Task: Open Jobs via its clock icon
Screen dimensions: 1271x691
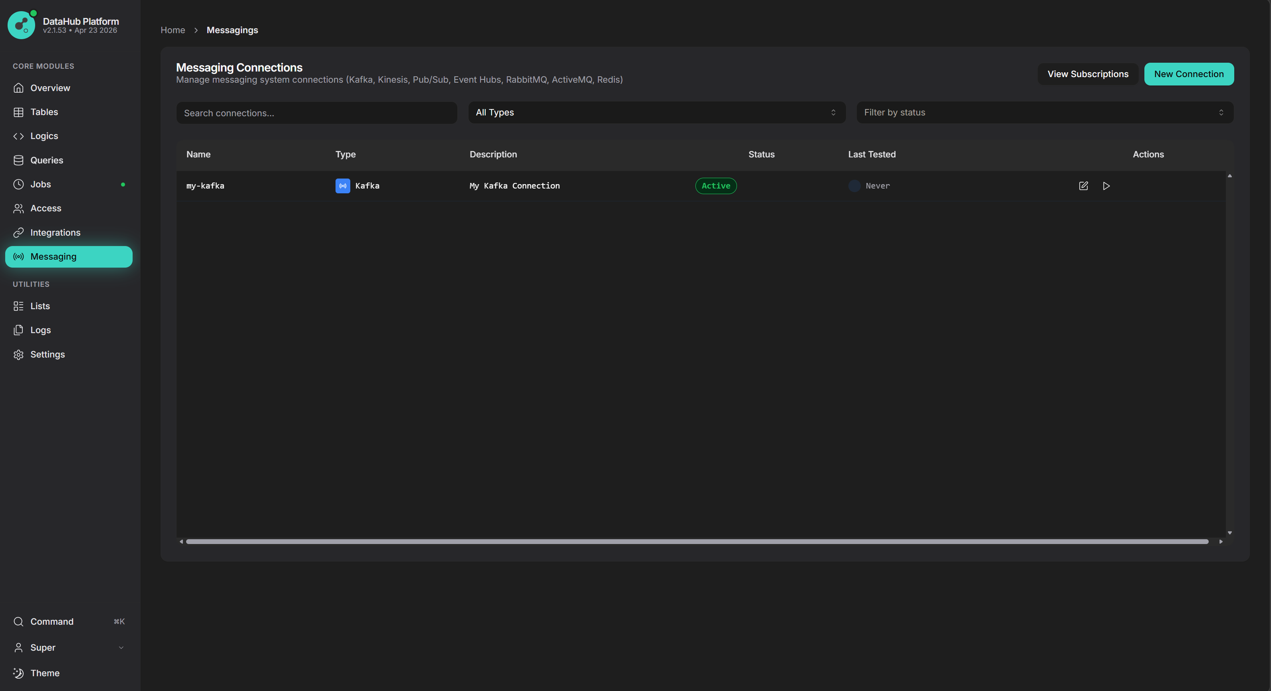Action: tap(18, 185)
